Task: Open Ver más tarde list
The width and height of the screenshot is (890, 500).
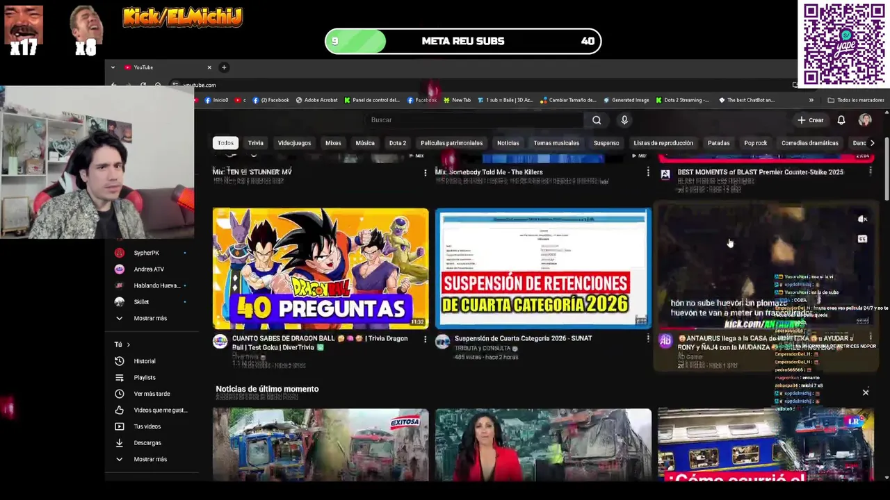Action: 151,394
